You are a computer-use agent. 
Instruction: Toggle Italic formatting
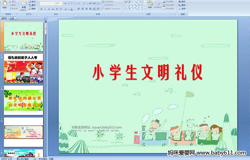(x=45, y=9)
